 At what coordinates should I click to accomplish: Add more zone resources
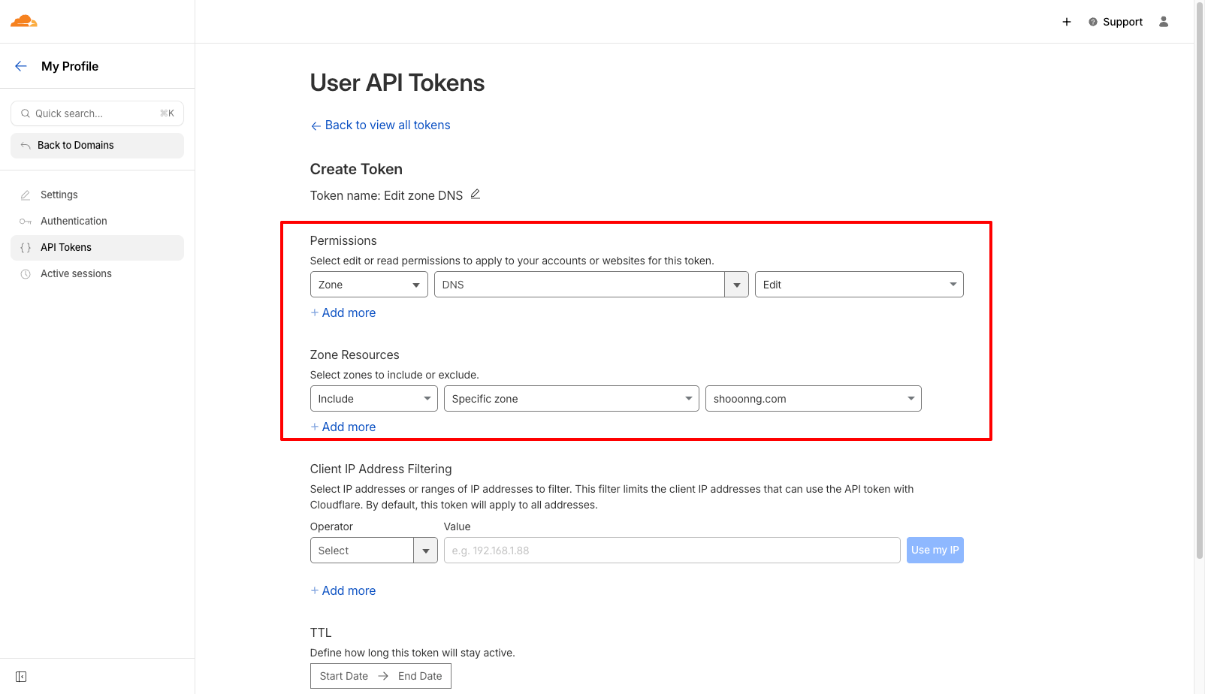click(343, 427)
